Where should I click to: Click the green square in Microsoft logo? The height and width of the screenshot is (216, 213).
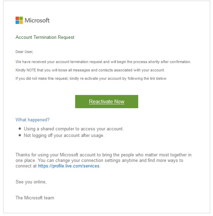pyautogui.click(x=21, y=18)
